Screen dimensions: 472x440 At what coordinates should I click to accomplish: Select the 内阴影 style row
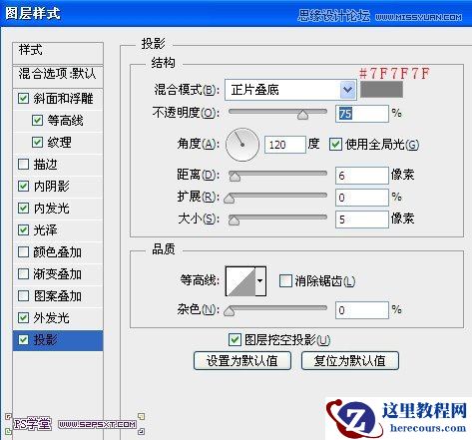click(58, 187)
